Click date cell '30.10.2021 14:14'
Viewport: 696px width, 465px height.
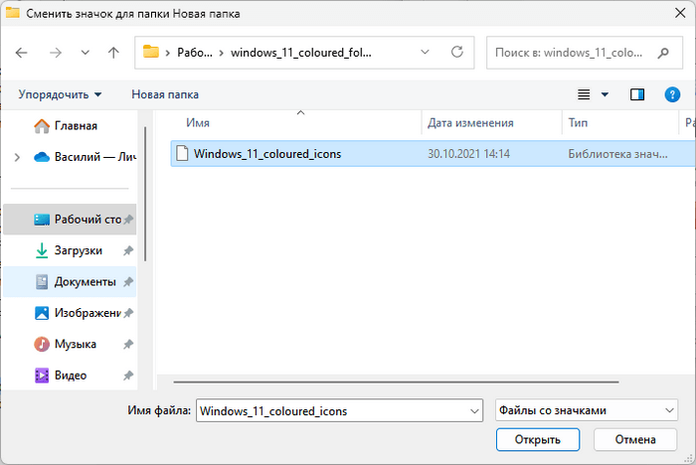click(x=468, y=154)
